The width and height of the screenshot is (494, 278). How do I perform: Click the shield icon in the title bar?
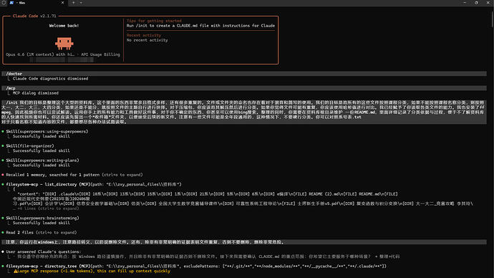coord(4,3)
